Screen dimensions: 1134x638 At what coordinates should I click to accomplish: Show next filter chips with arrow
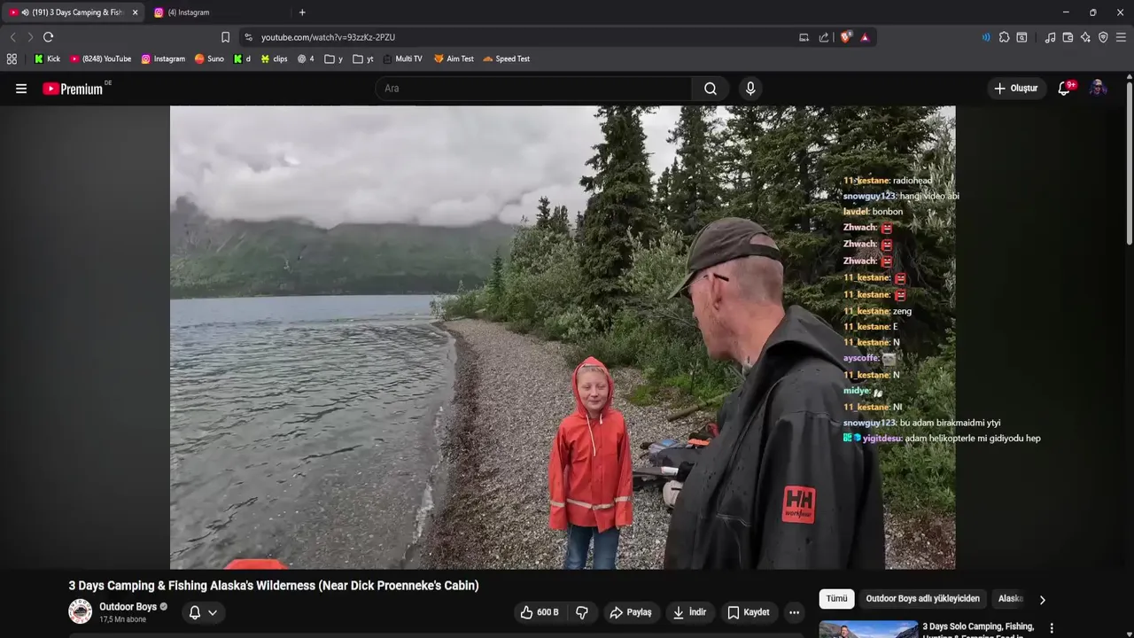point(1042,600)
